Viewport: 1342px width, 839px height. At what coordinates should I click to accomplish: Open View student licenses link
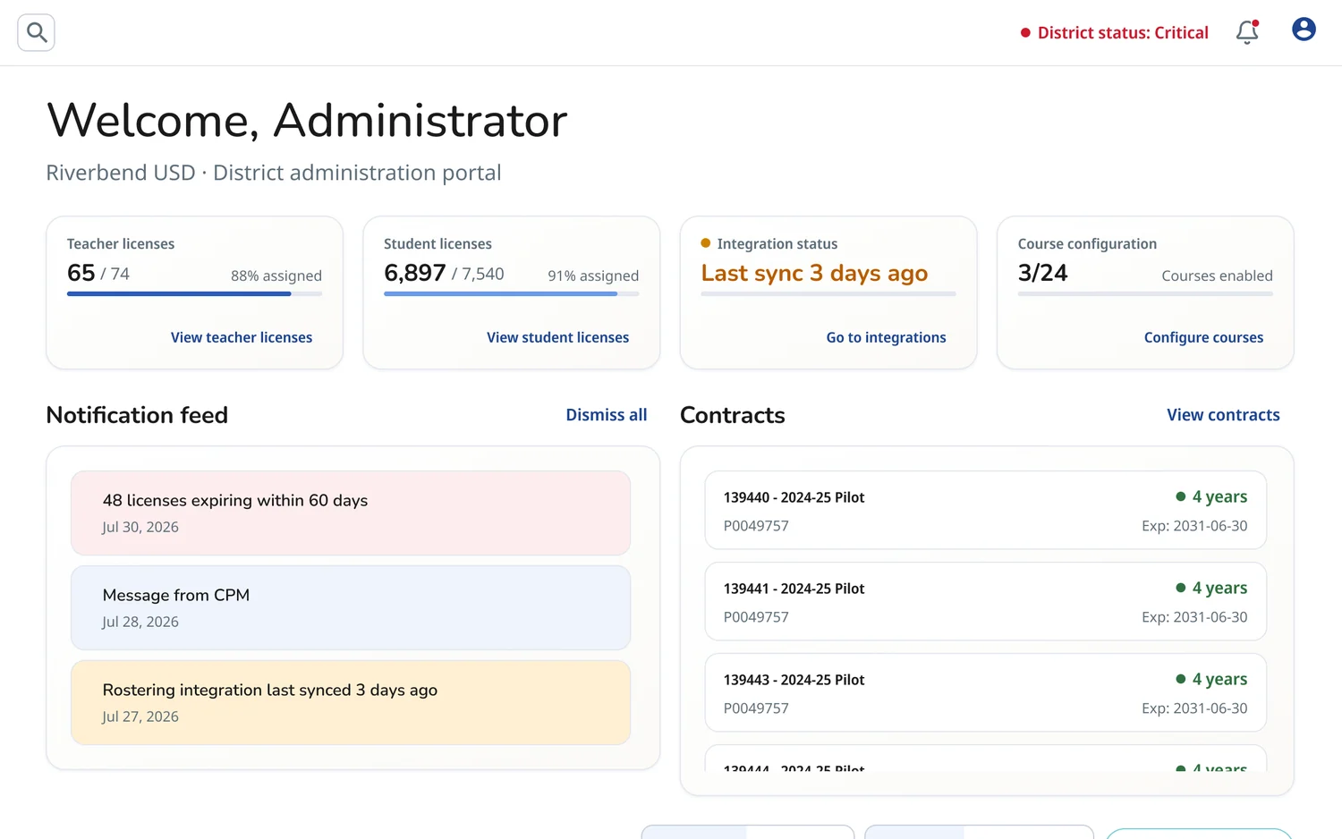(557, 337)
